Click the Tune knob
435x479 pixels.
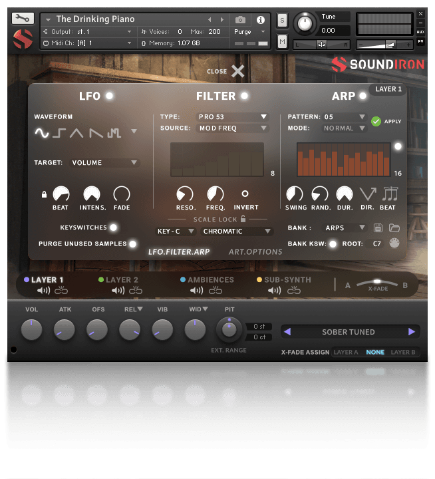click(305, 23)
